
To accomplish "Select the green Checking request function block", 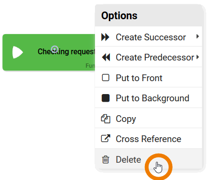I will [49, 52].
